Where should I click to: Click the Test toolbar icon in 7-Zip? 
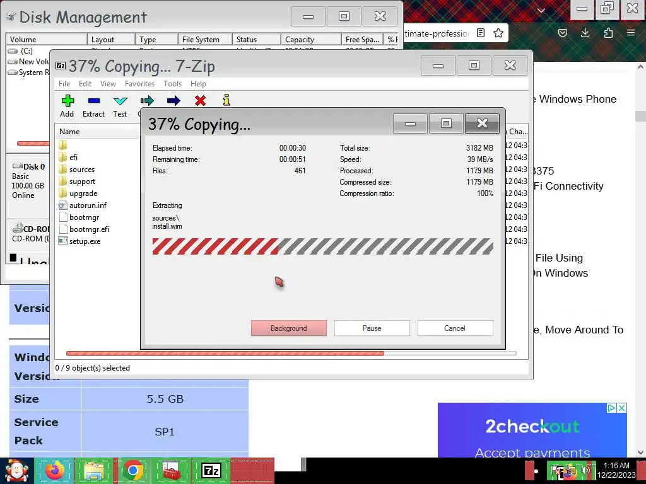(x=120, y=106)
